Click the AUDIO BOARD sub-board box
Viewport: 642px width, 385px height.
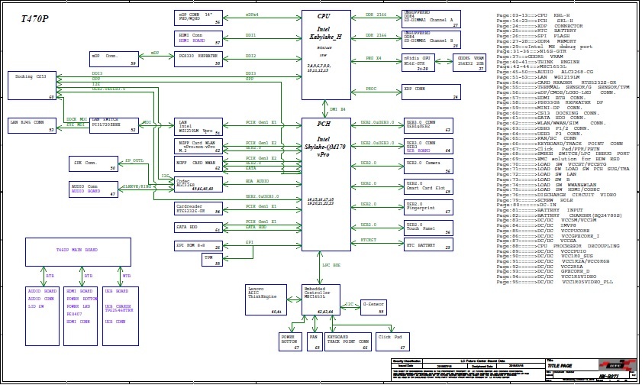click(x=42, y=316)
